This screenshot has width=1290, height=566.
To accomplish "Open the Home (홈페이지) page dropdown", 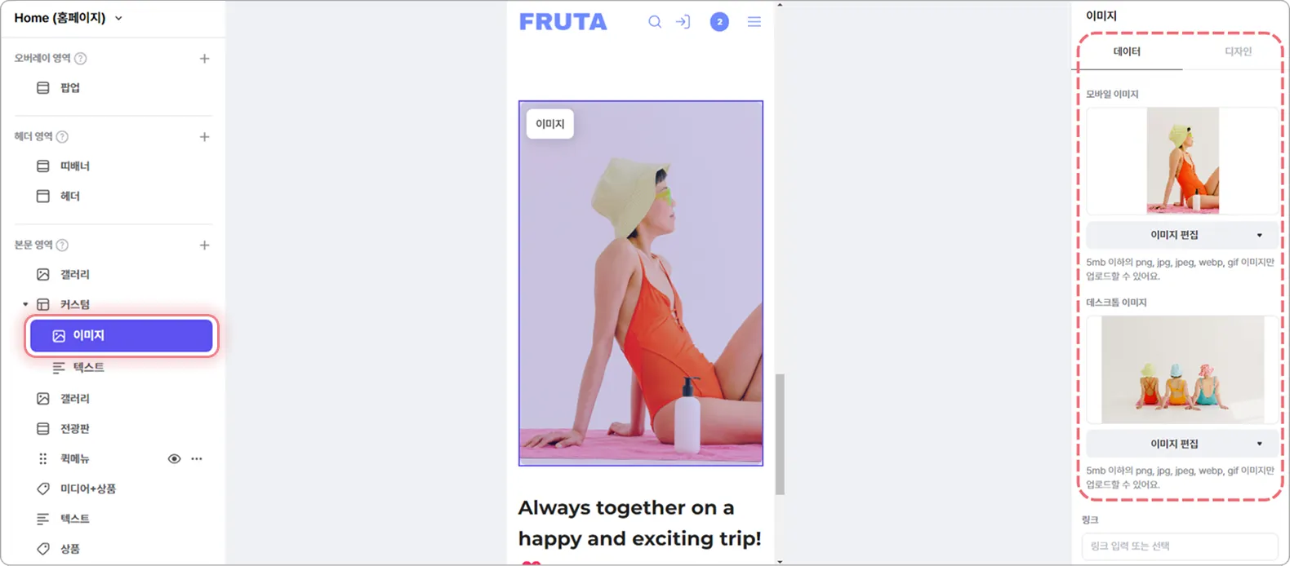I will pyautogui.click(x=69, y=18).
